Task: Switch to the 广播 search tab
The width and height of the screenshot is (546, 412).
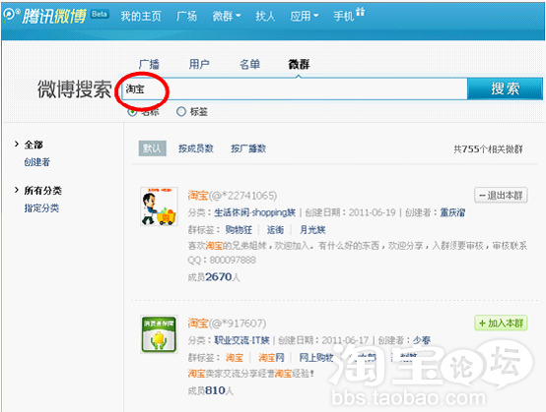Action: [x=149, y=64]
